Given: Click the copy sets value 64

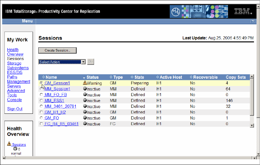Looking at the screenshot, I should click(x=228, y=89).
